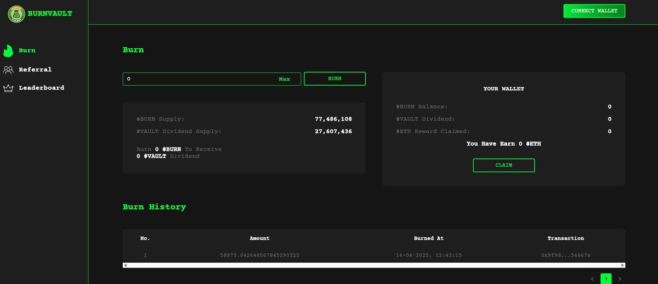Click row number 1 in Burn History
This screenshot has height=284, width=658.
[x=145, y=255]
